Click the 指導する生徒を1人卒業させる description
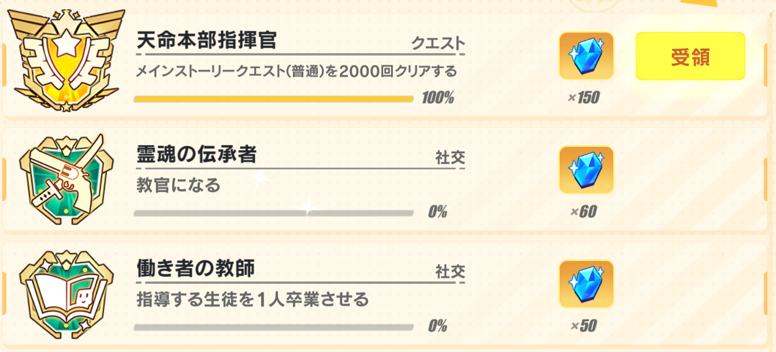 [x=253, y=300]
